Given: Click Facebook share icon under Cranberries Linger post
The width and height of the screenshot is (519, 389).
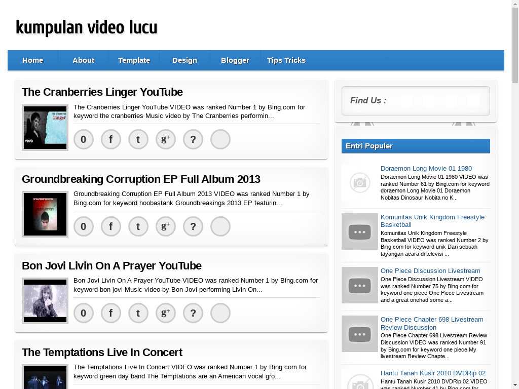Looking at the screenshot, I should point(111,139).
